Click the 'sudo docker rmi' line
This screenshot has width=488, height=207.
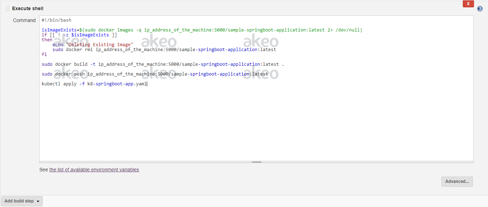point(164,50)
